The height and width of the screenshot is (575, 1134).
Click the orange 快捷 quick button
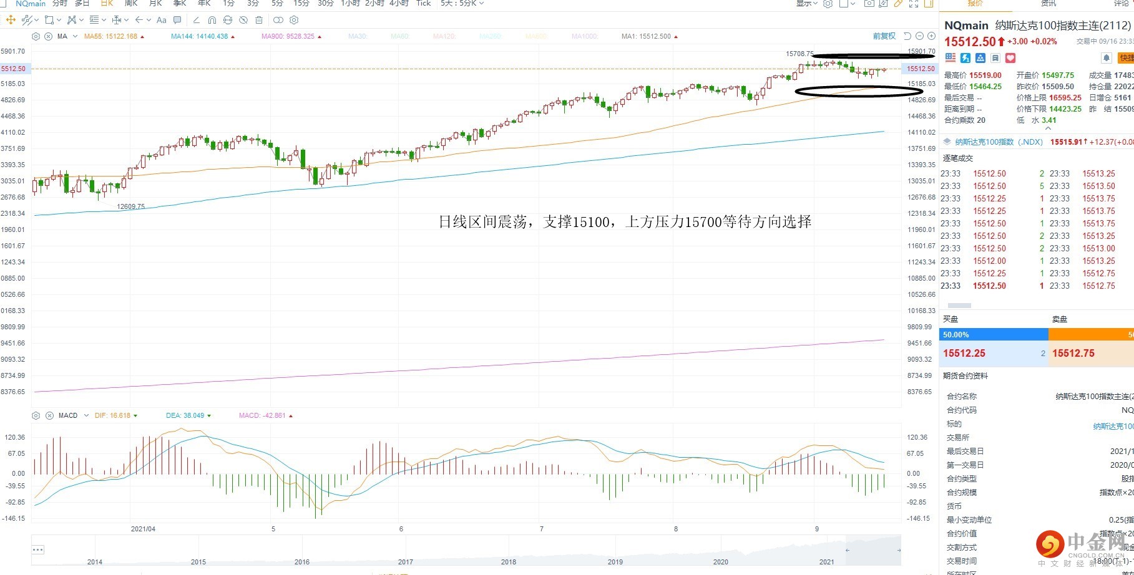click(x=1126, y=58)
